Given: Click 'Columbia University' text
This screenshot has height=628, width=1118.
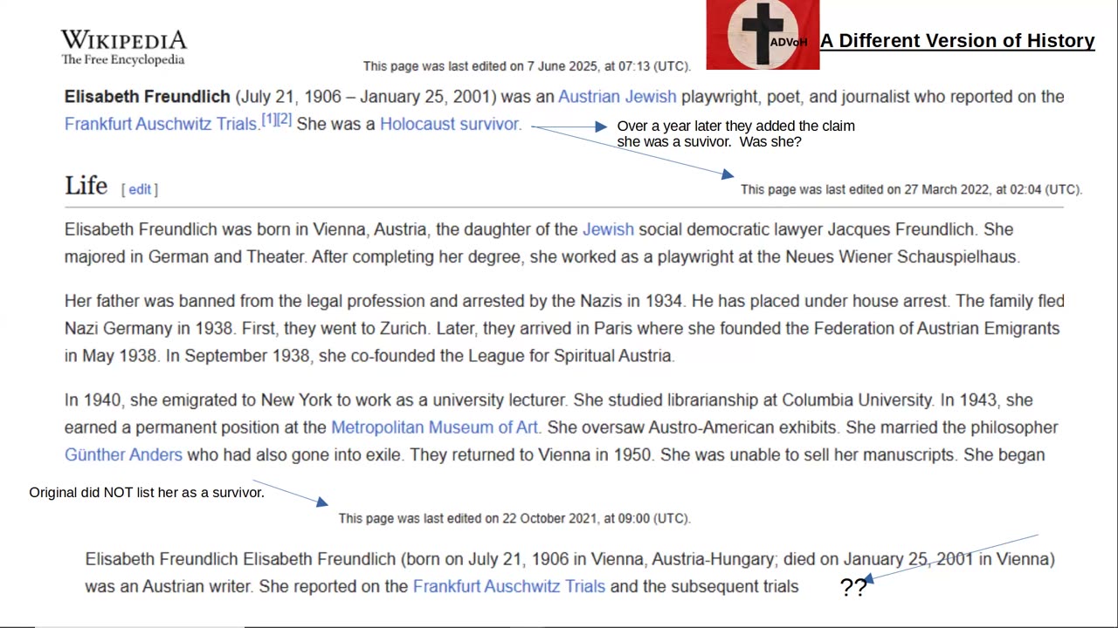Looking at the screenshot, I should [x=857, y=400].
